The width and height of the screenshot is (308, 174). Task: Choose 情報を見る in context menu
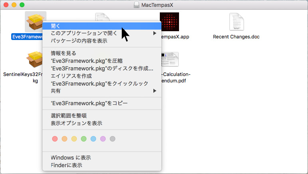pyautogui.click(x=63, y=53)
